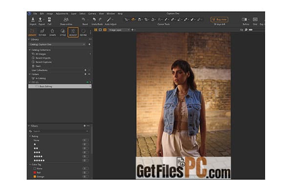This screenshot has height=191, width=293.
Task: Collapse the Color Tag filter group
Action: (x=30, y=165)
